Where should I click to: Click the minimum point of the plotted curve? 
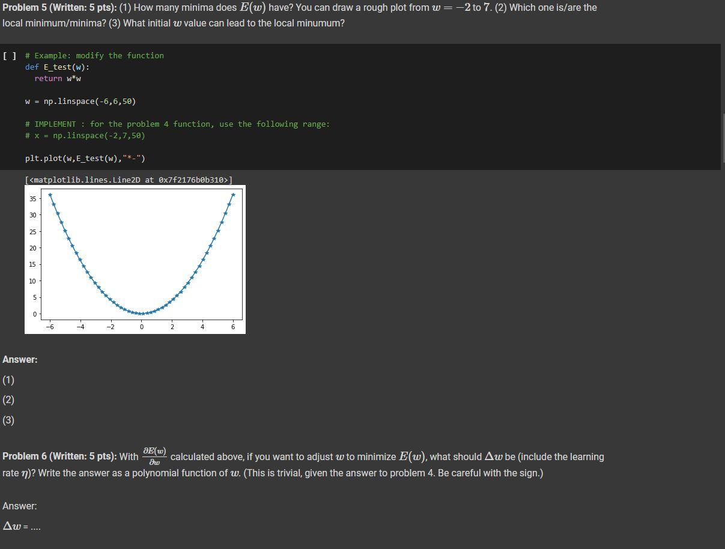[142, 313]
